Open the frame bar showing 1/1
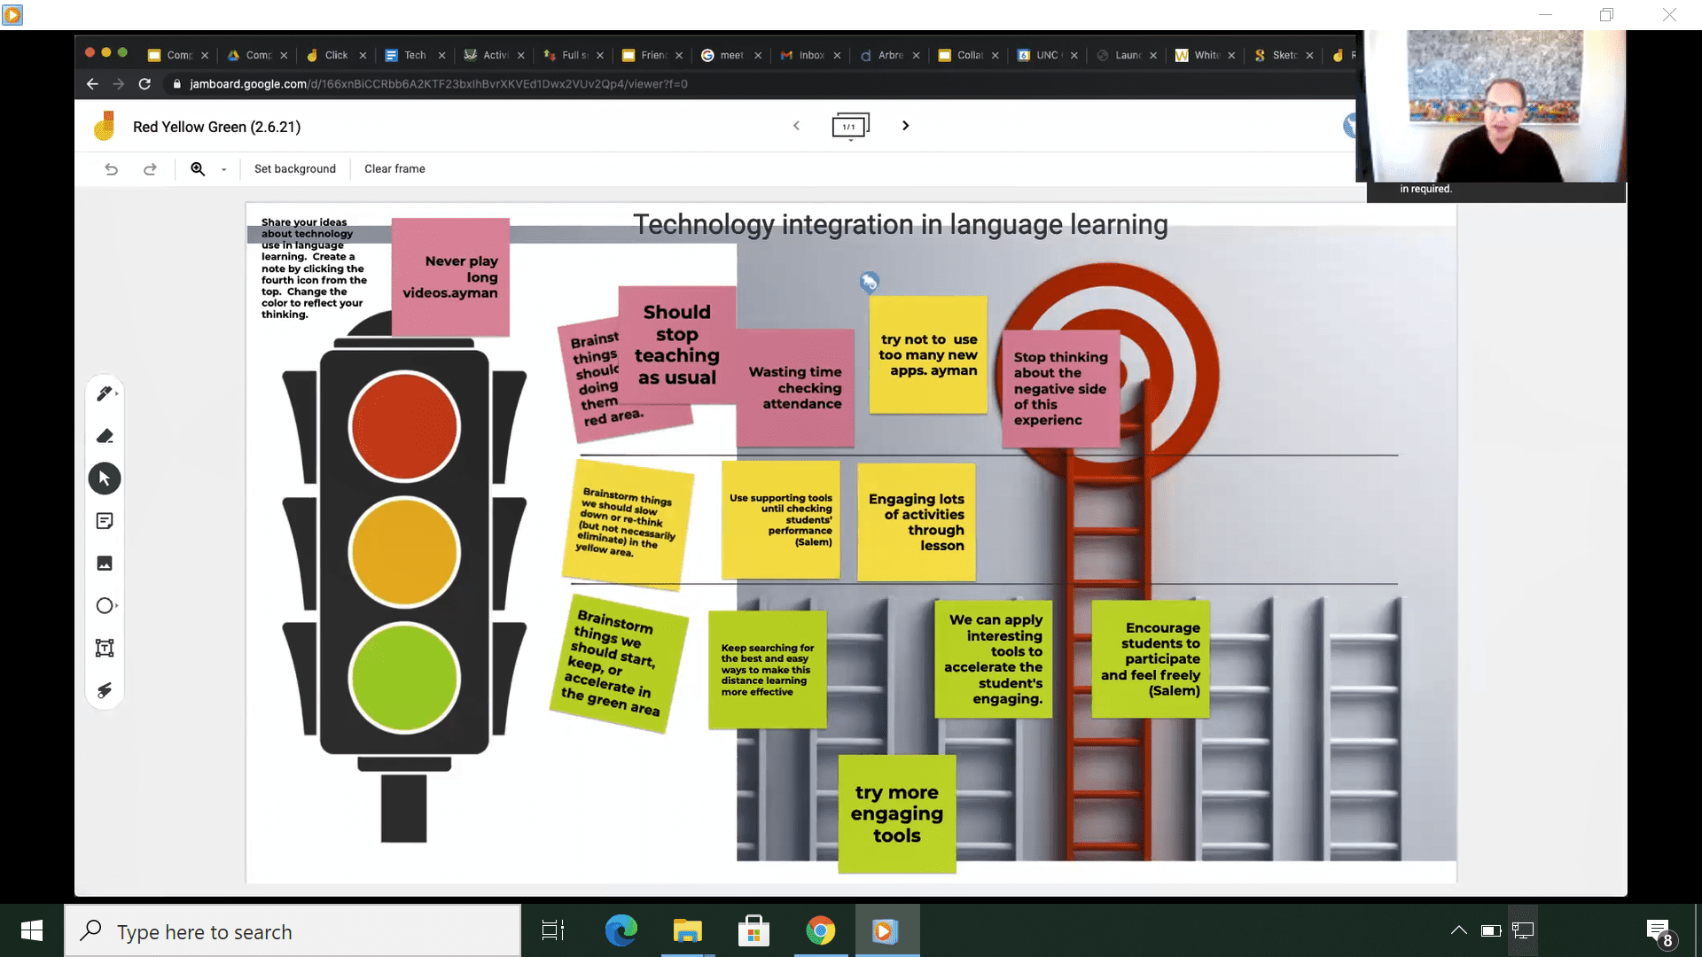This screenshot has height=957, width=1702. [x=850, y=126]
